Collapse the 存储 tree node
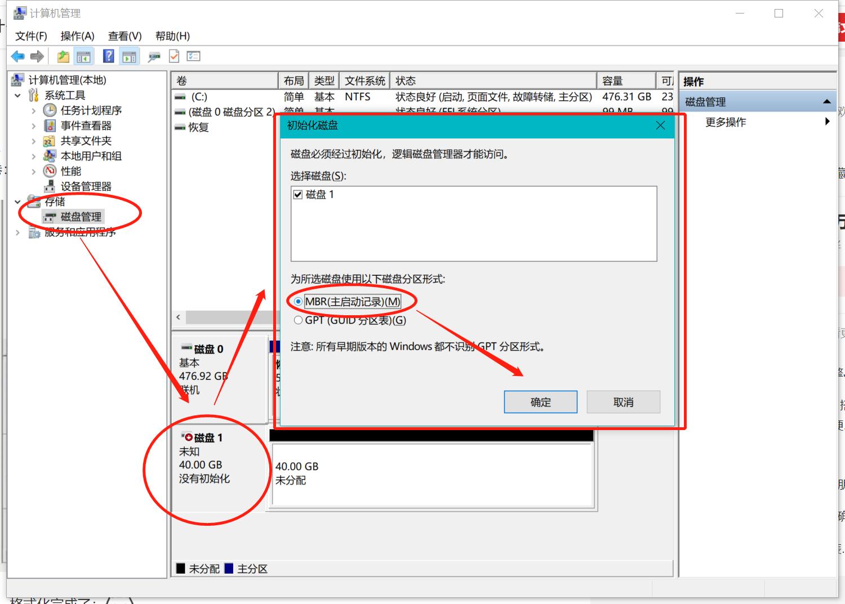Image resolution: width=845 pixels, height=604 pixels. point(18,202)
